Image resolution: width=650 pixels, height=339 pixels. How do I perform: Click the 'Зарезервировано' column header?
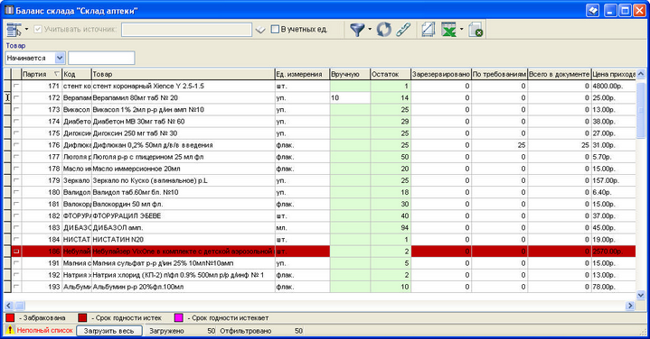441,74
